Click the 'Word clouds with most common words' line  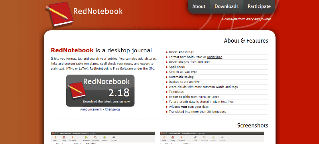[x=203, y=87]
